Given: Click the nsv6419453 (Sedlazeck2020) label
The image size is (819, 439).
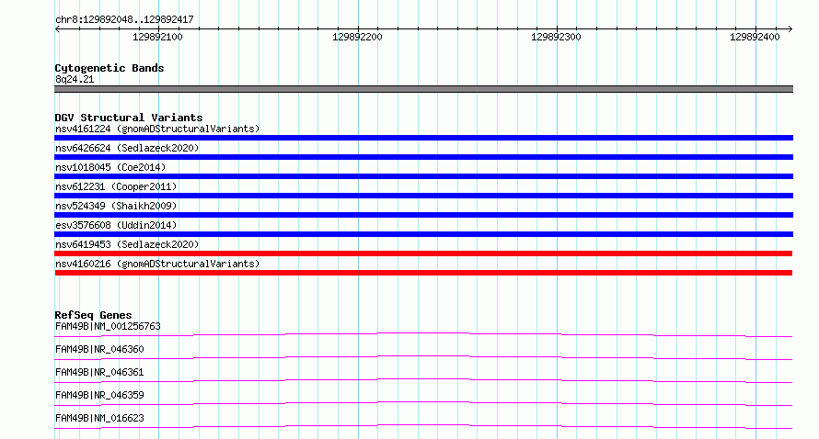Looking at the screenshot, I should pyautogui.click(x=127, y=244).
